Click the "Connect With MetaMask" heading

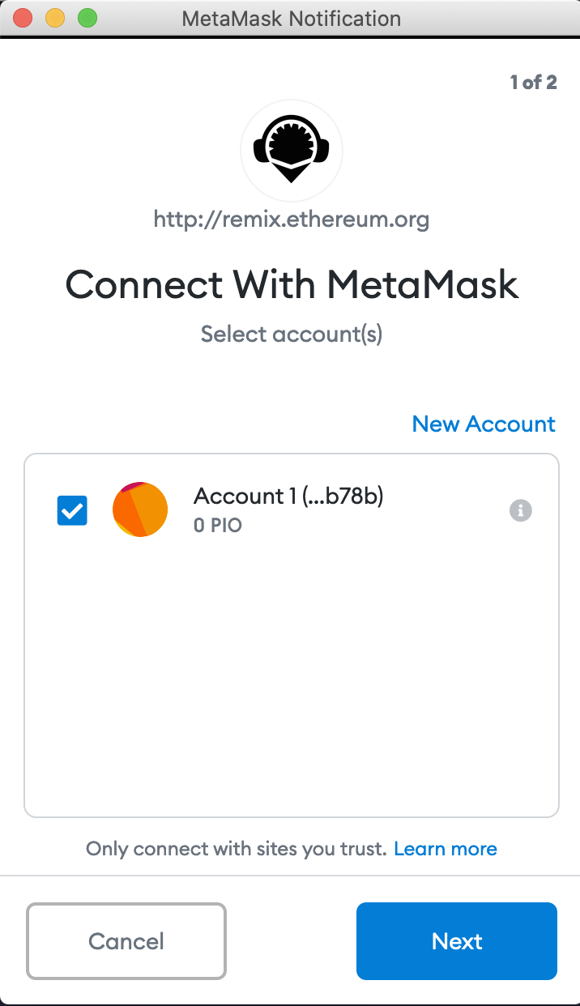click(292, 284)
